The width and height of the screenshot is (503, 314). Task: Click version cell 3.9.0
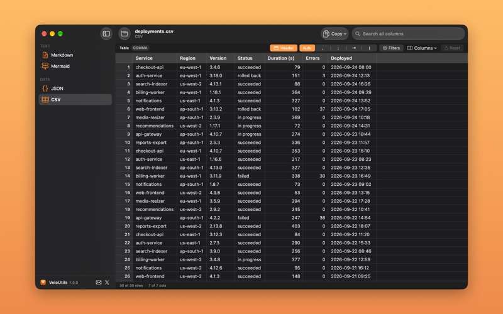pyautogui.click(x=221, y=251)
